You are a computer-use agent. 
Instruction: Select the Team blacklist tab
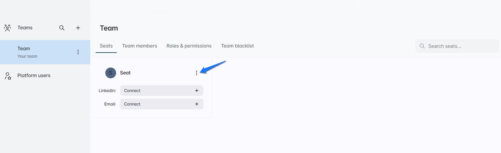point(237,46)
